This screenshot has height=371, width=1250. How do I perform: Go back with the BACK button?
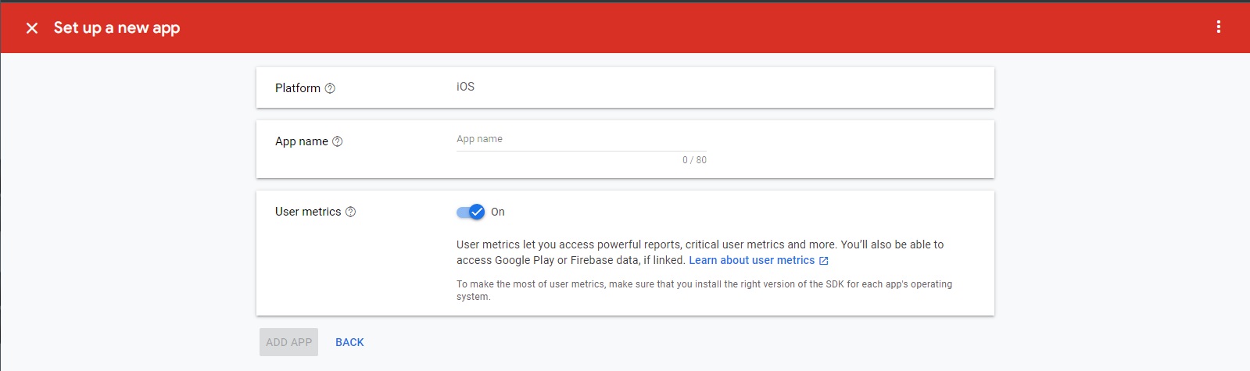[349, 342]
